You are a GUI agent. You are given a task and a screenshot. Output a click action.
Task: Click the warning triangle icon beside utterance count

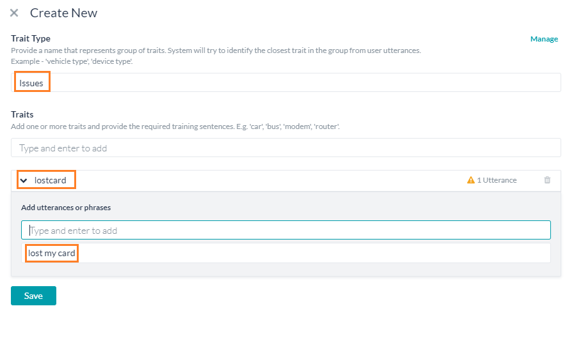471,180
